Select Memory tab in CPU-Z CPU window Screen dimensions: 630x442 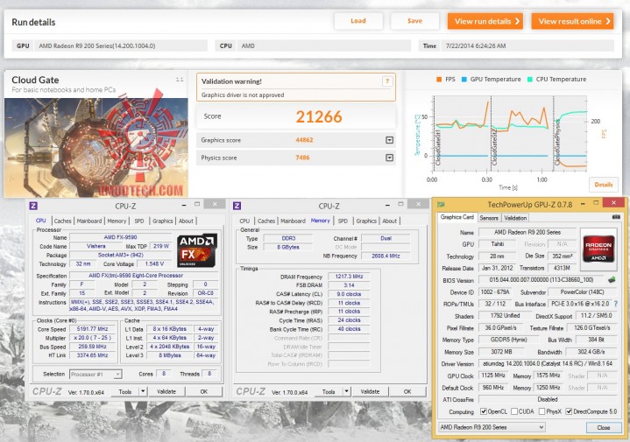tap(117, 221)
